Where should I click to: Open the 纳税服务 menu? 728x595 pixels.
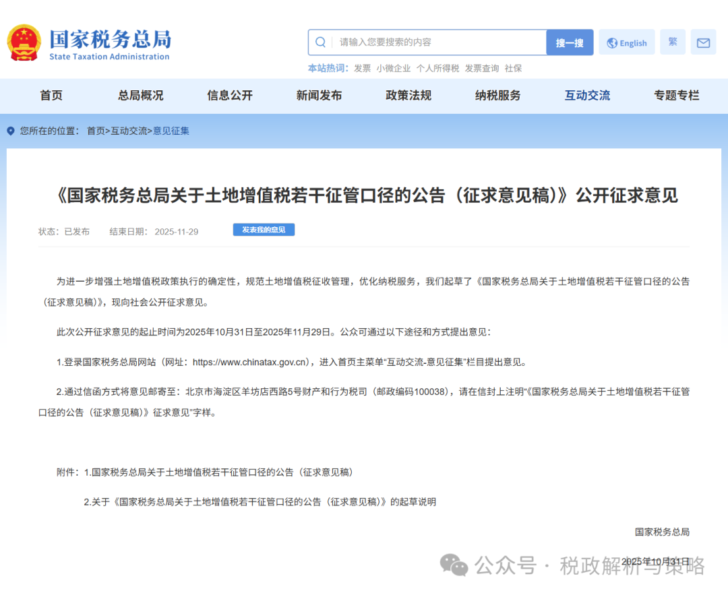(x=498, y=96)
